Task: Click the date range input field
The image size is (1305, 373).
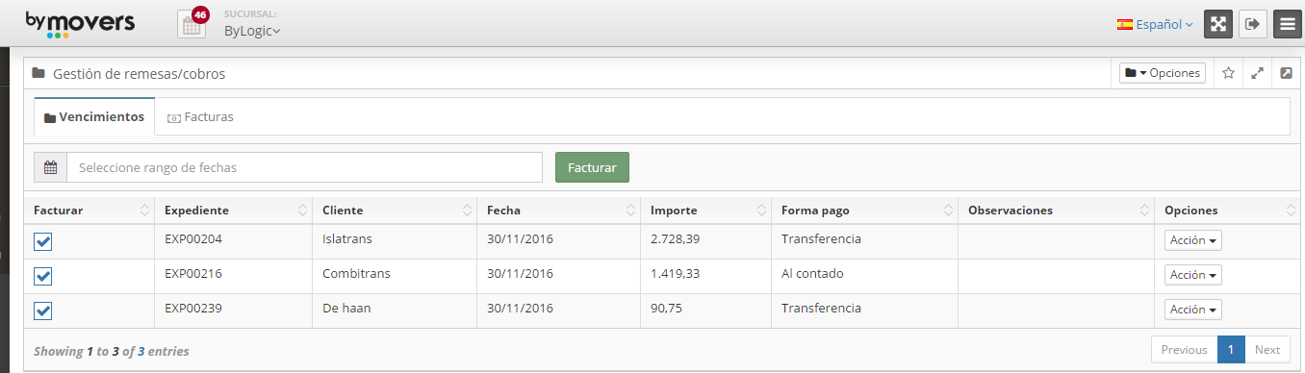Action: pyautogui.click(x=304, y=167)
